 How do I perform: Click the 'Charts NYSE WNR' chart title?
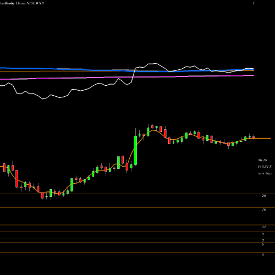click(30, 3)
